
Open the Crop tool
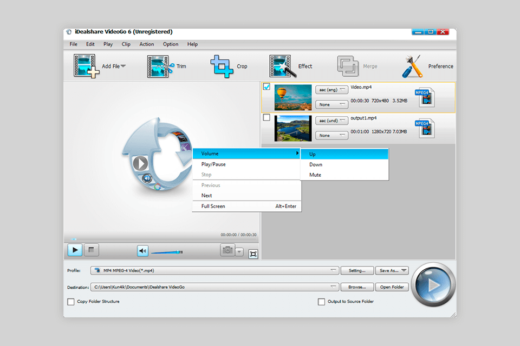[x=229, y=66]
